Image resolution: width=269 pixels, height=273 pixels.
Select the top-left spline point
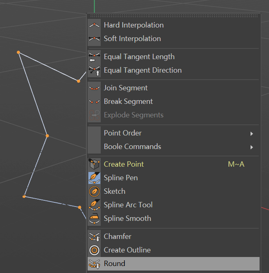pyautogui.click(x=18, y=52)
